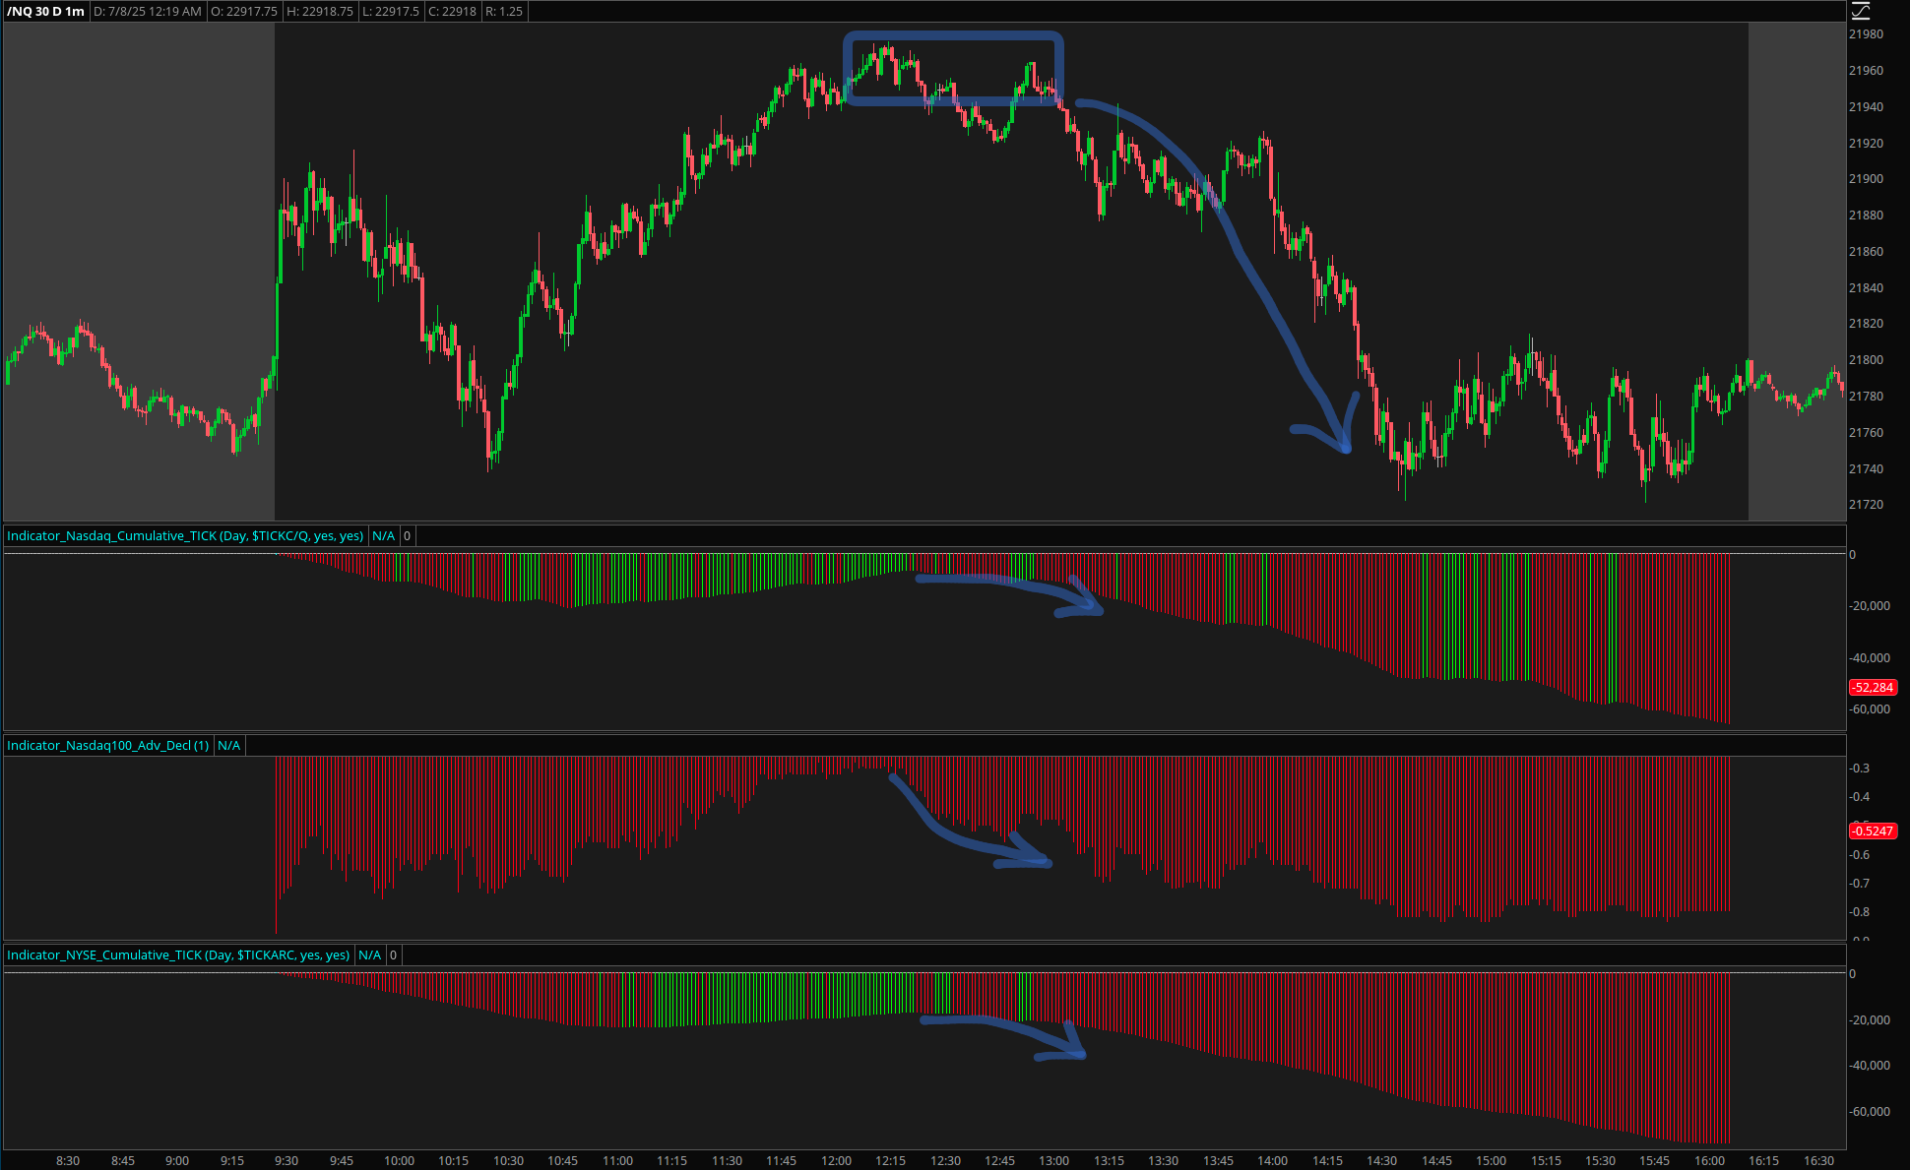Click the 14:30 time axis label
This screenshot has height=1170, width=1910.
[x=1381, y=1161]
